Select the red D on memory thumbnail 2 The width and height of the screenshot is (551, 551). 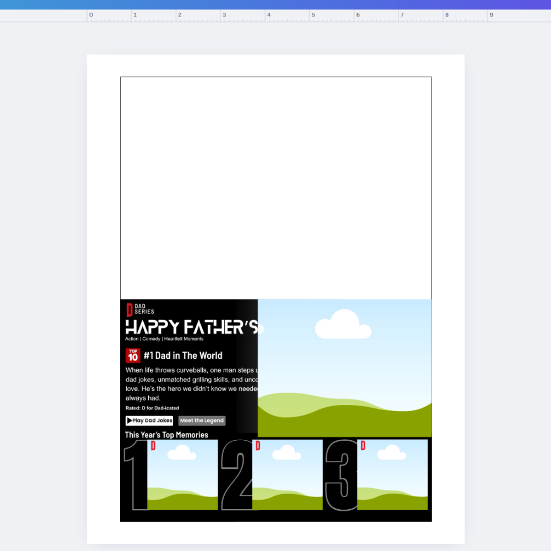[258, 446]
